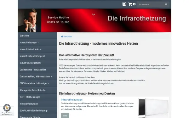This screenshot has width=189, height=118.
Task: Click the home icon in breadcrumb
Action: coord(62,37)
